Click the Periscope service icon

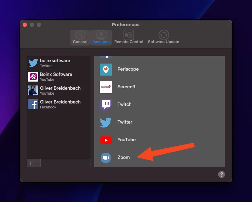106,70
